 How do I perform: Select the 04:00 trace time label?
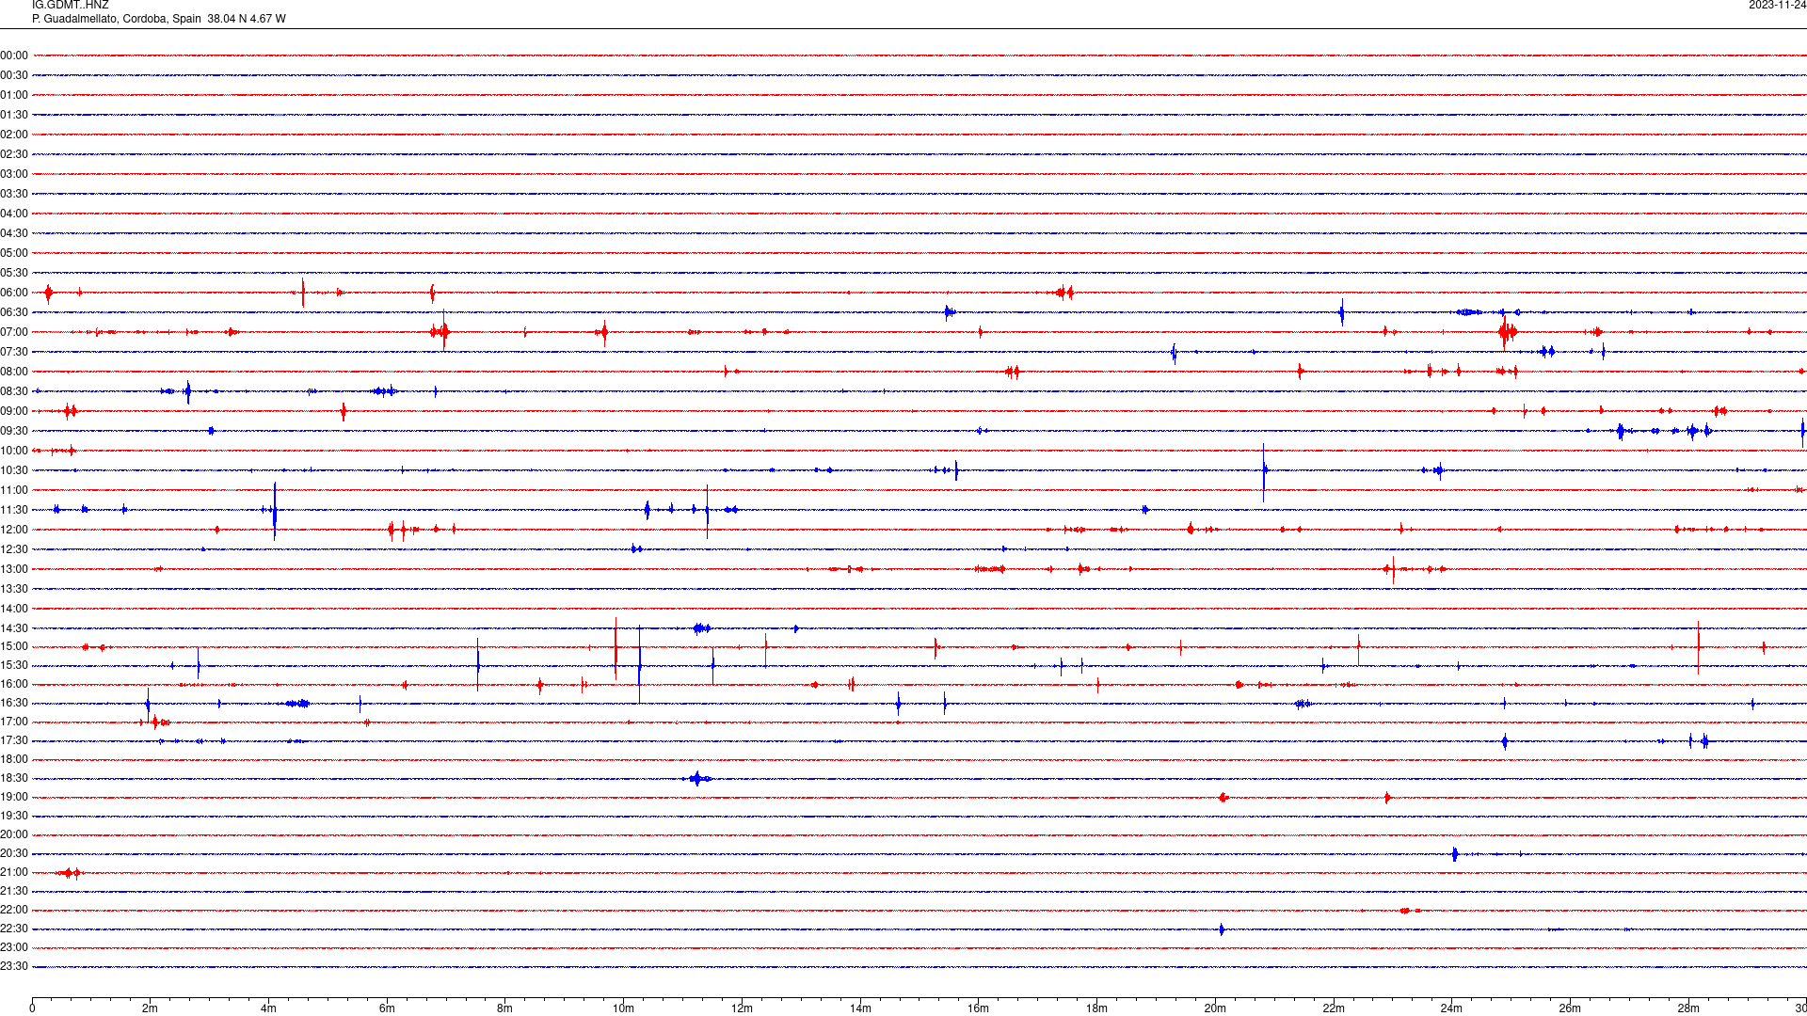click(14, 214)
